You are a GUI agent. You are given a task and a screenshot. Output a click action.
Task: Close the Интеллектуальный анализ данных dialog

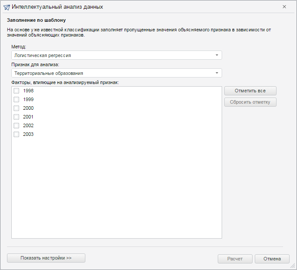[284, 7]
